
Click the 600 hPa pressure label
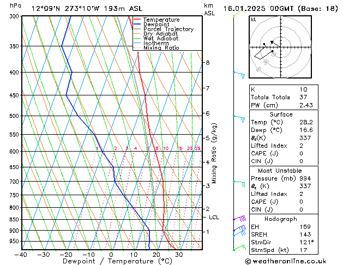click(x=15, y=151)
